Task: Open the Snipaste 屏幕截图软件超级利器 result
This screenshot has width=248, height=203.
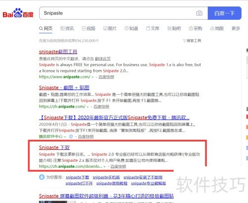Action: coord(106,196)
